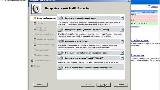Screen dimensions: 160x90
Task: Click the Отмена button
Action: [121, 85]
